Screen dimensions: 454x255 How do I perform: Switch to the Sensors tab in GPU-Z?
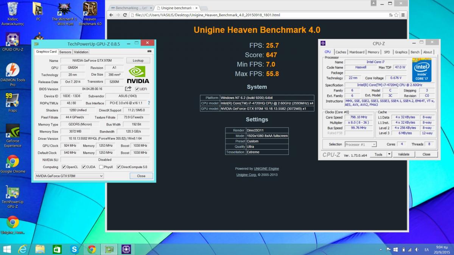[x=65, y=52]
